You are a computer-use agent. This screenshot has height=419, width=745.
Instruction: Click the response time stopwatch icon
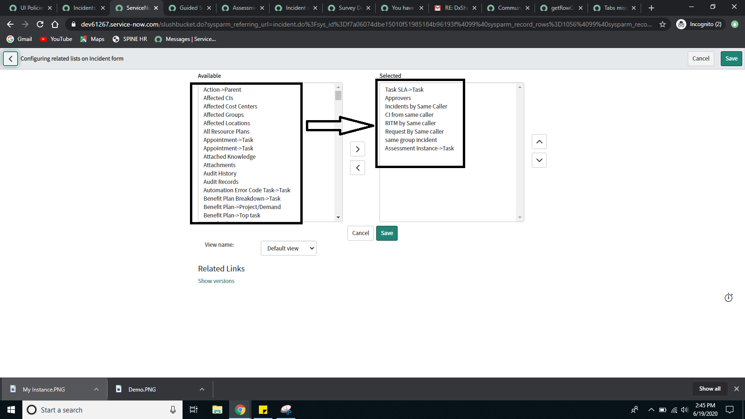point(728,297)
